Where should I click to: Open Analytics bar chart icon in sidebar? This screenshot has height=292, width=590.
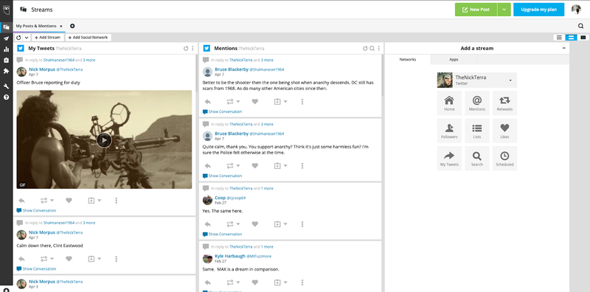(x=6, y=49)
